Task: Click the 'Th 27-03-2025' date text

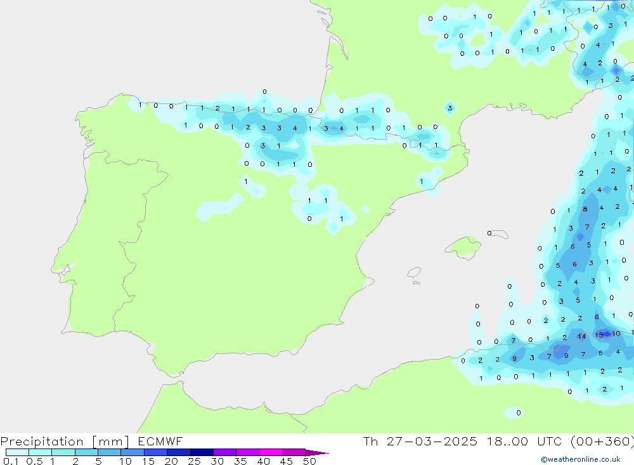Action: pos(420,441)
